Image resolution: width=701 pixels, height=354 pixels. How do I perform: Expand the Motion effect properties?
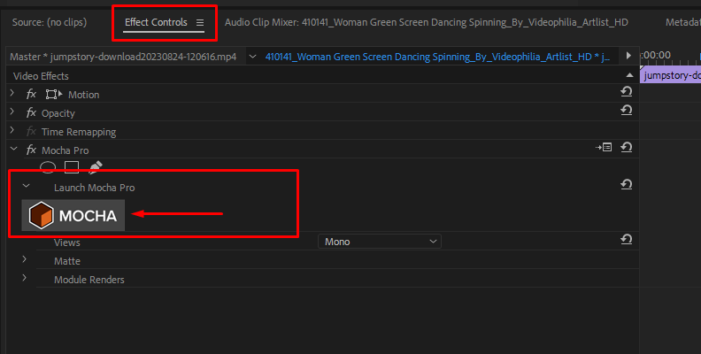tap(12, 94)
